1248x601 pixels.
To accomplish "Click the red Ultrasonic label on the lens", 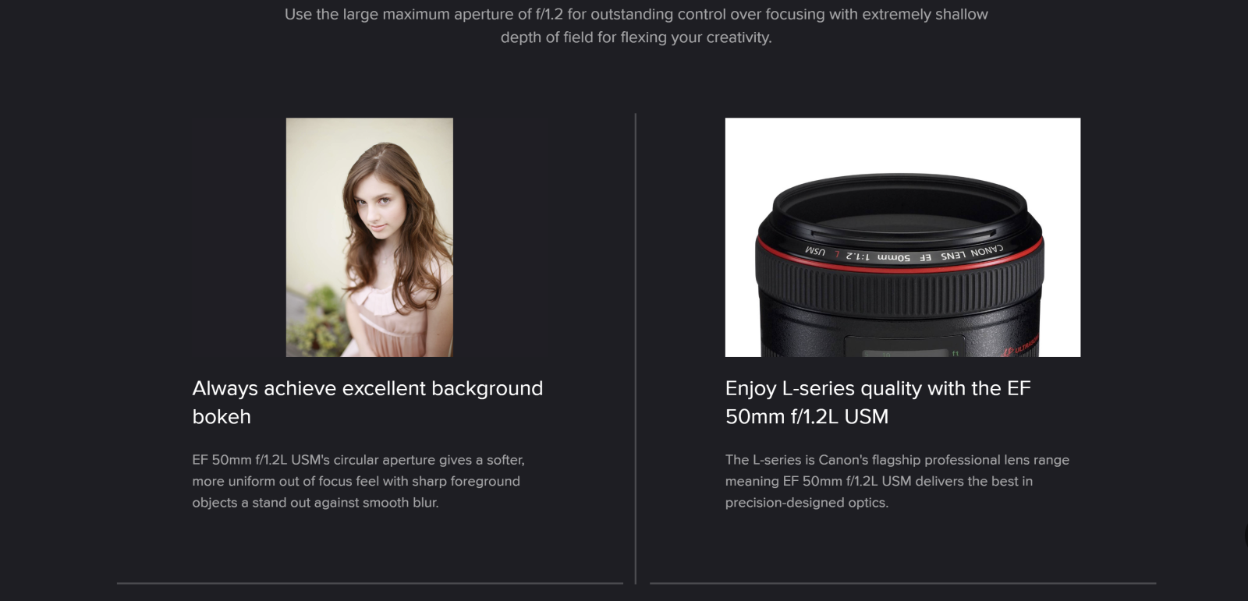I will 1022,347.
